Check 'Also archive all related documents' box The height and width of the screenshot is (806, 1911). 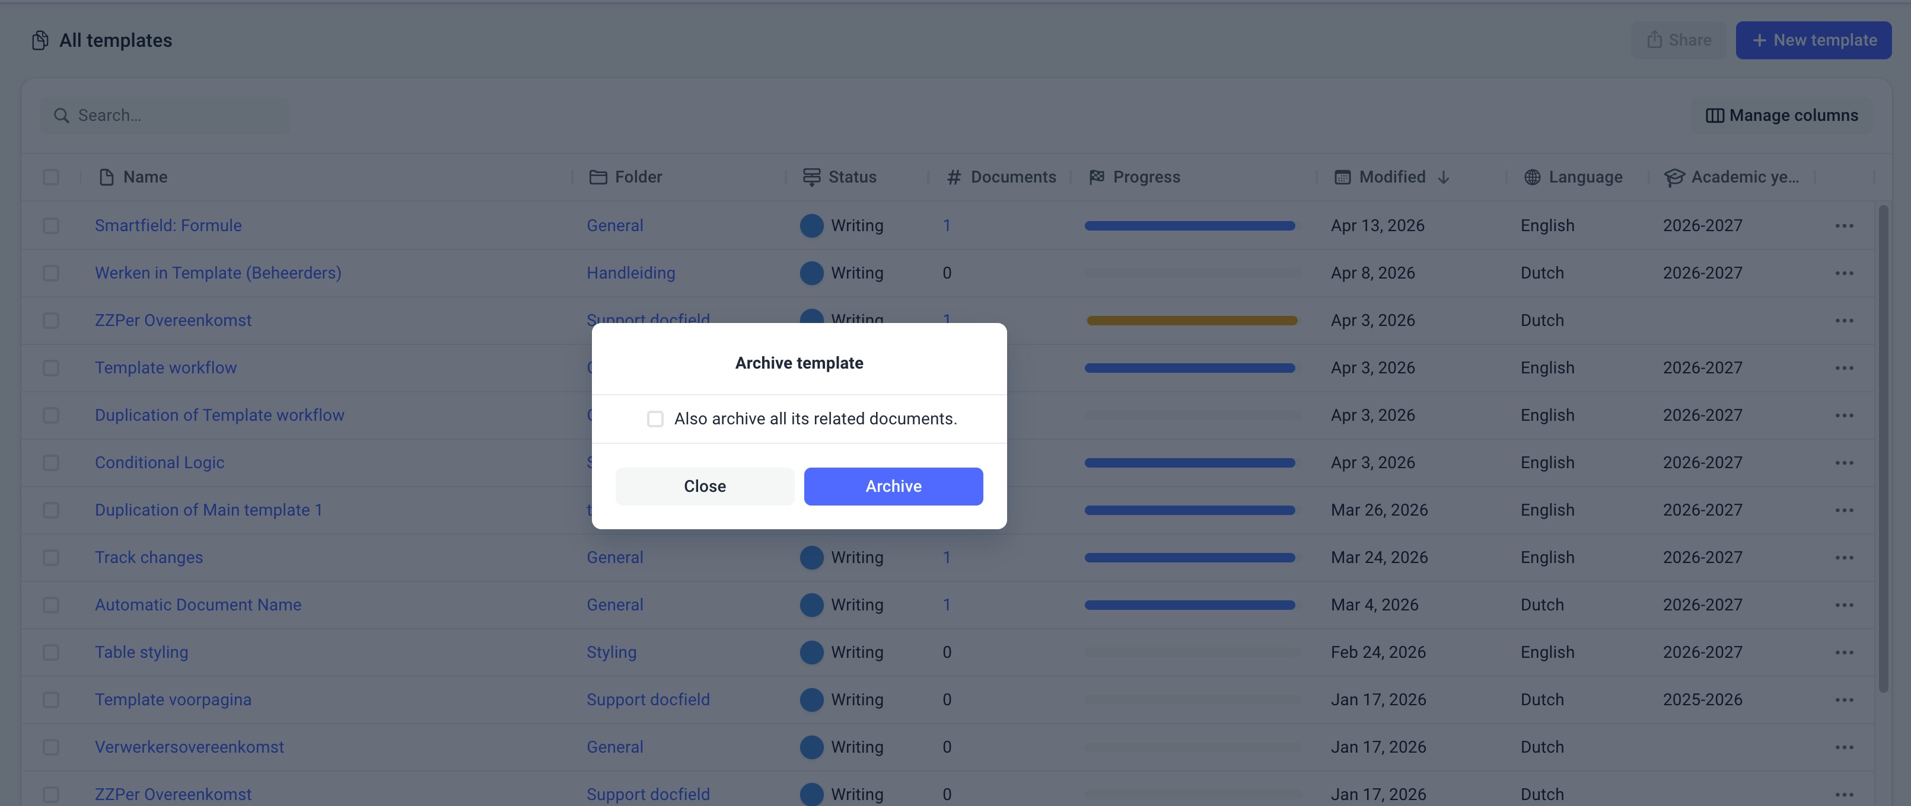point(655,419)
